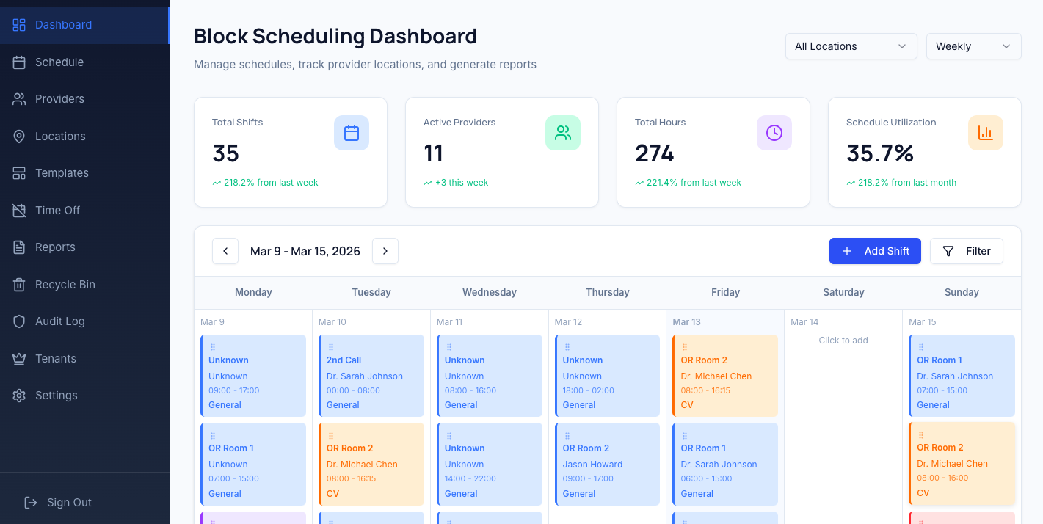Click the Tenants crown icon

pos(20,359)
